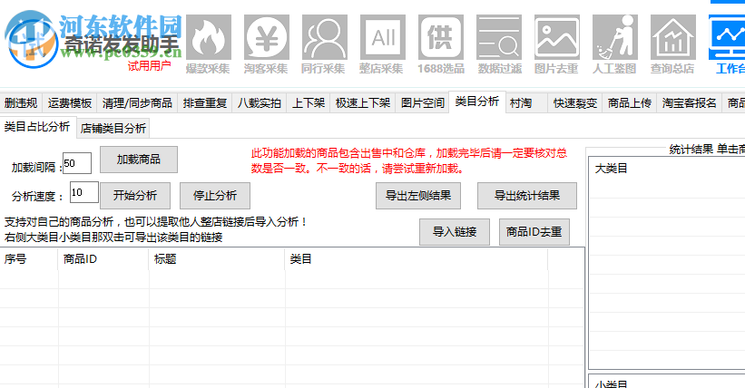Click the 标题 column header
The height and width of the screenshot is (388, 745).
pyautogui.click(x=217, y=259)
